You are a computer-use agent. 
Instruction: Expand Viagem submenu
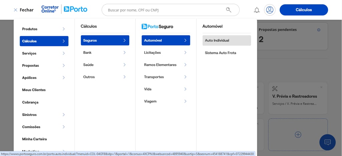click(166, 102)
